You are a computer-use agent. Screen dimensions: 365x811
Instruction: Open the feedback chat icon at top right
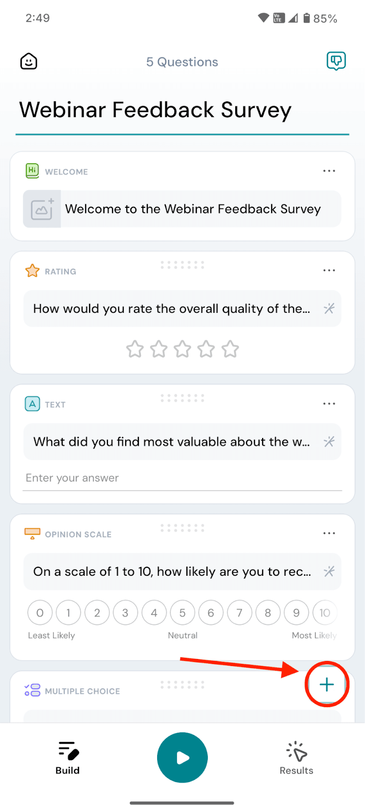(336, 61)
